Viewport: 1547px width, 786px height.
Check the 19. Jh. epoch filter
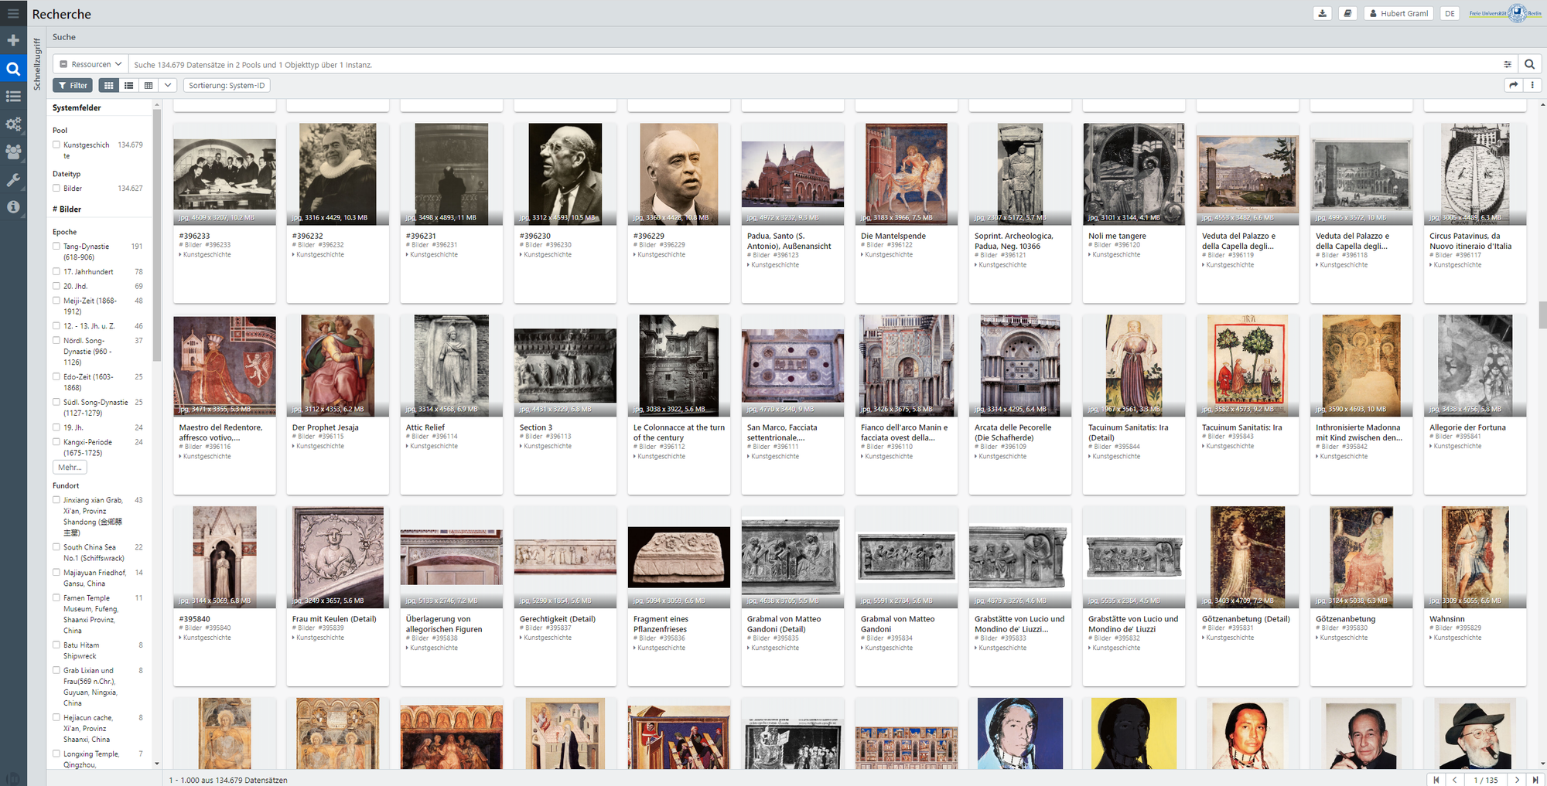click(x=56, y=427)
